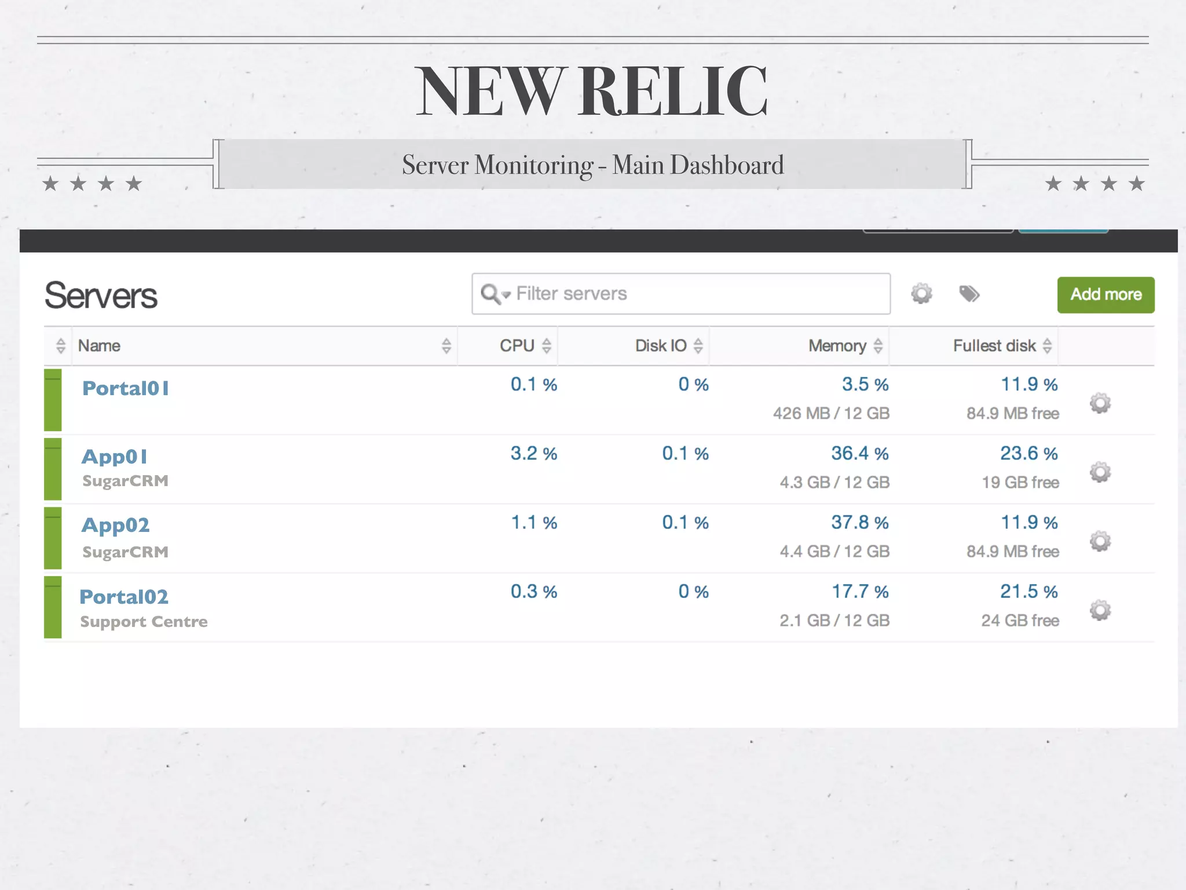The image size is (1186, 890).
Task: Open the gear settings for the Portal01 row
Action: (1100, 403)
